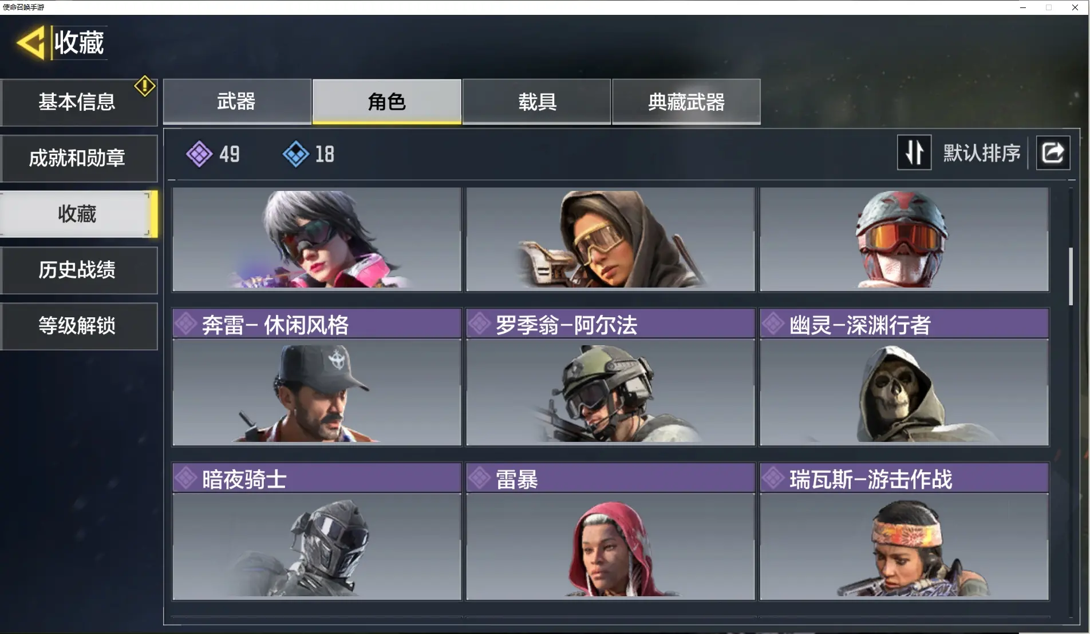Switch to the 武器 tab
The image size is (1090, 634).
point(237,102)
